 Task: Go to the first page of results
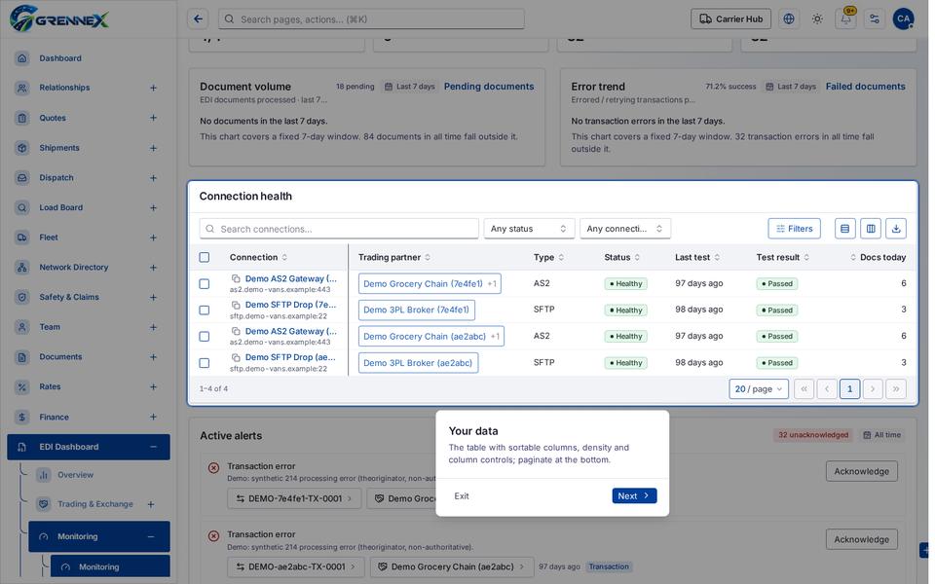coord(804,389)
